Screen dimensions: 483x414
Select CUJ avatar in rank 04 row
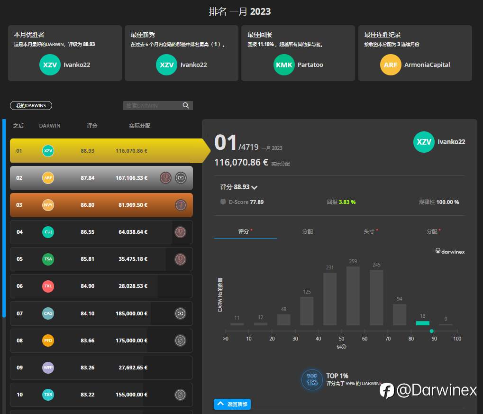48,232
